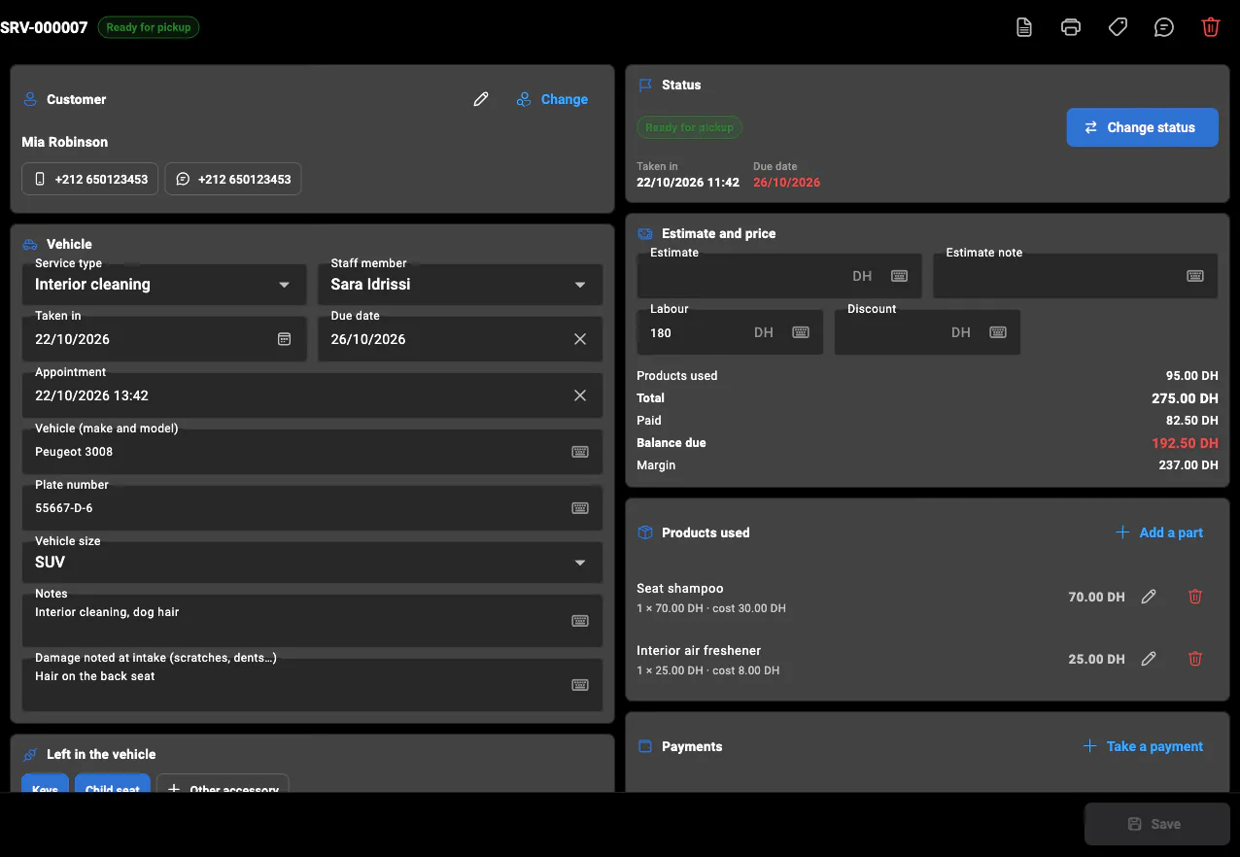Edit the Seat shampoo product line
The height and width of the screenshot is (857, 1240).
pos(1149,597)
